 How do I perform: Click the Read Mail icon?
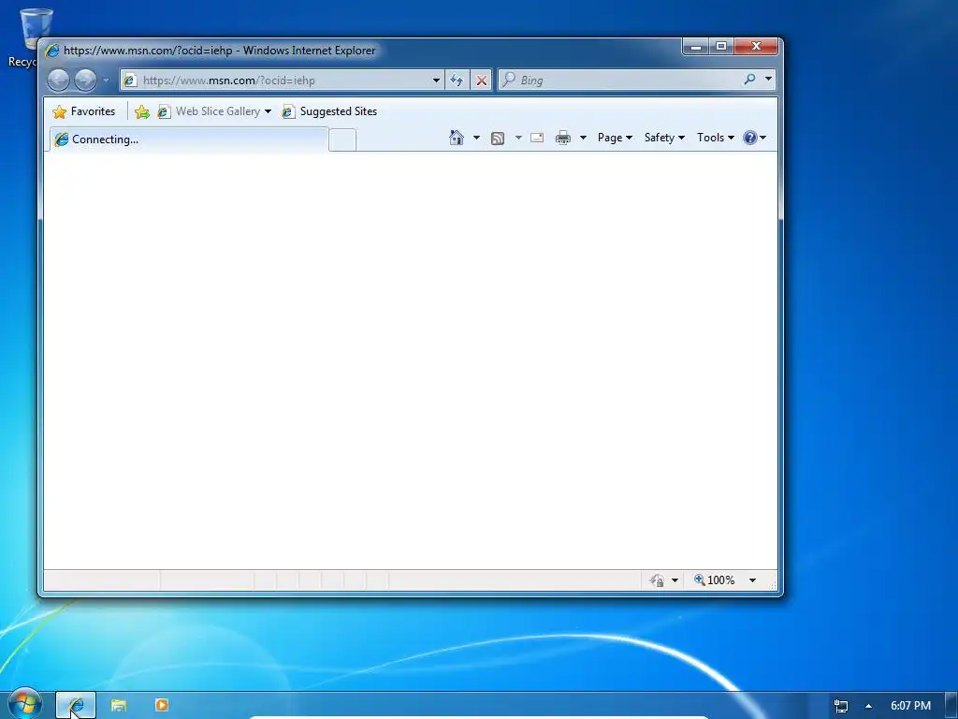pos(537,138)
